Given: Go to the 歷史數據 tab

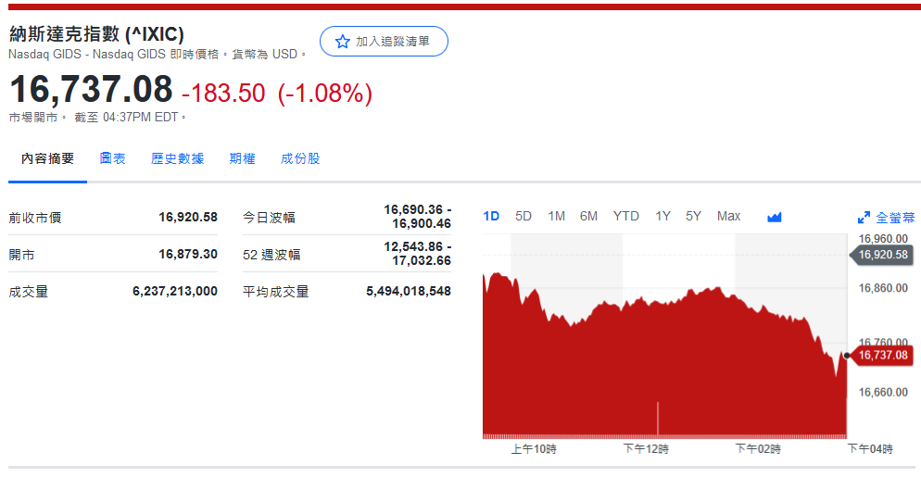Looking at the screenshot, I should click(x=177, y=158).
